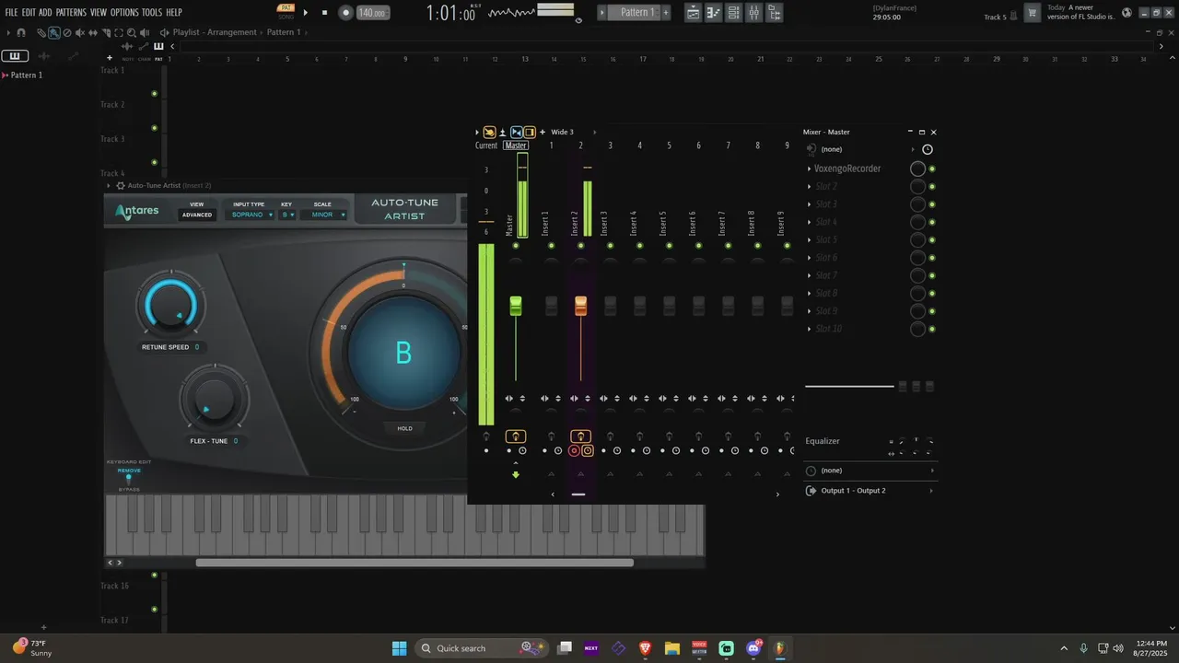Viewport: 1179px width, 663px height.
Task: Open the OPTIONS menu
Action: 124,13
